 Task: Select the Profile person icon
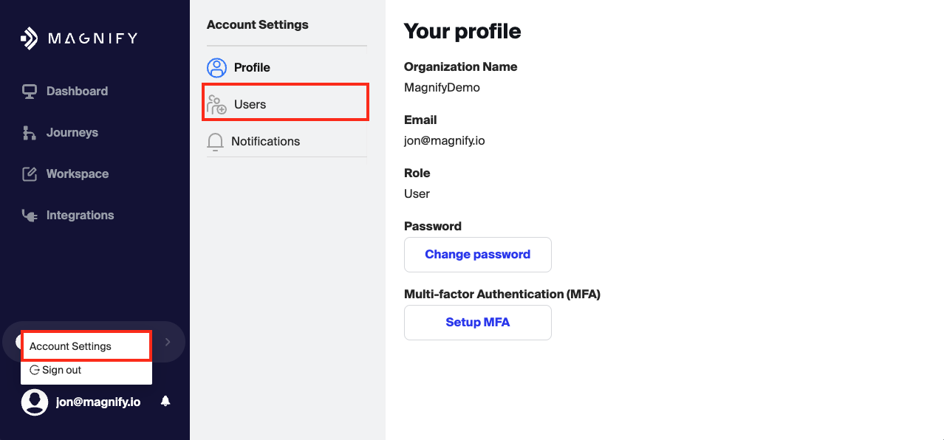click(x=216, y=68)
